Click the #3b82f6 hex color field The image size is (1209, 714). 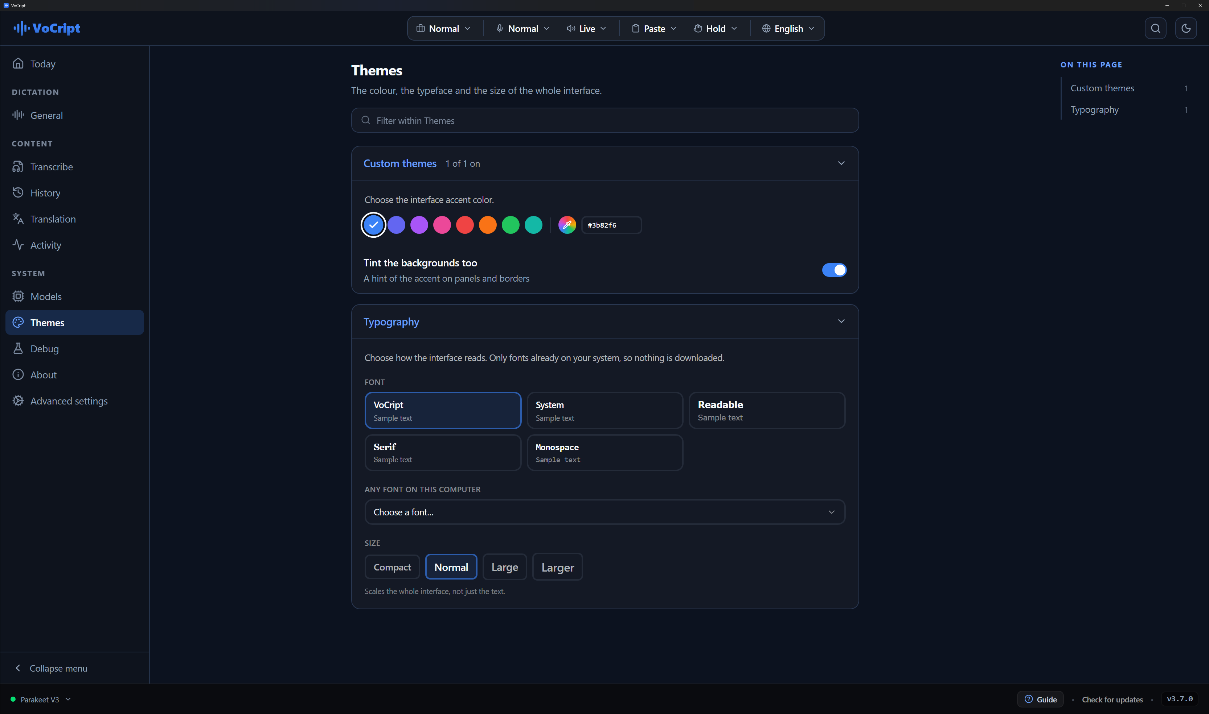(x=611, y=225)
